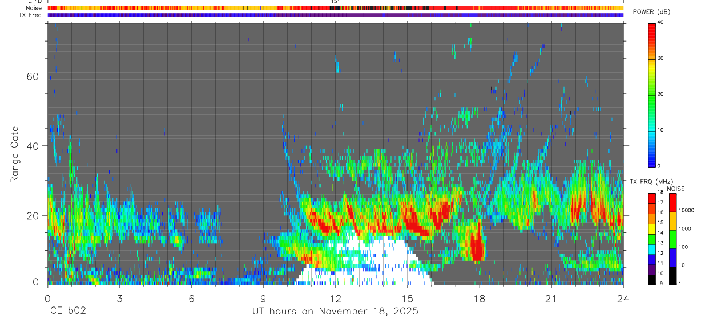Click the 10000 label in NOISE legend
701x323 pixels.
click(x=687, y=210)
